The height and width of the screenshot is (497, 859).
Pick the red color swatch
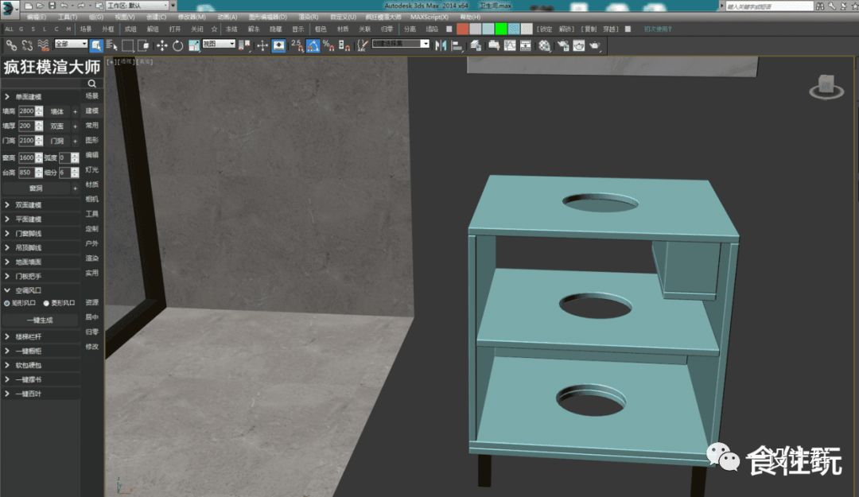(462, 29)
